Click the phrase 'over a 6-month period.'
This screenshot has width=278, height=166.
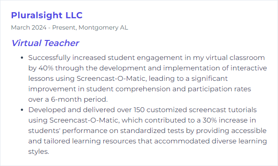click(68, 100)
